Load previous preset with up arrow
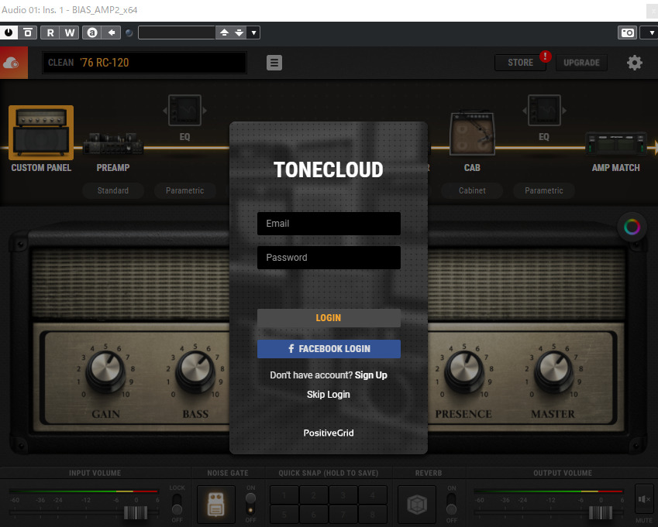The image size is (658, 527). 224,33
